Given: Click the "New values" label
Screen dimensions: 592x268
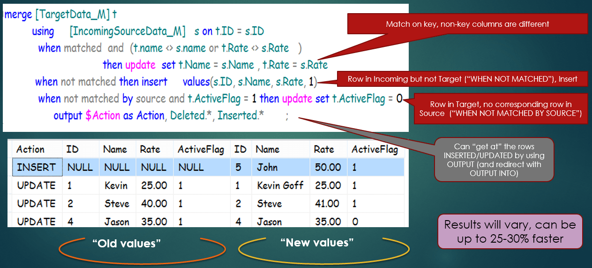Looking at the screenshot, I should tap(317, 242).
